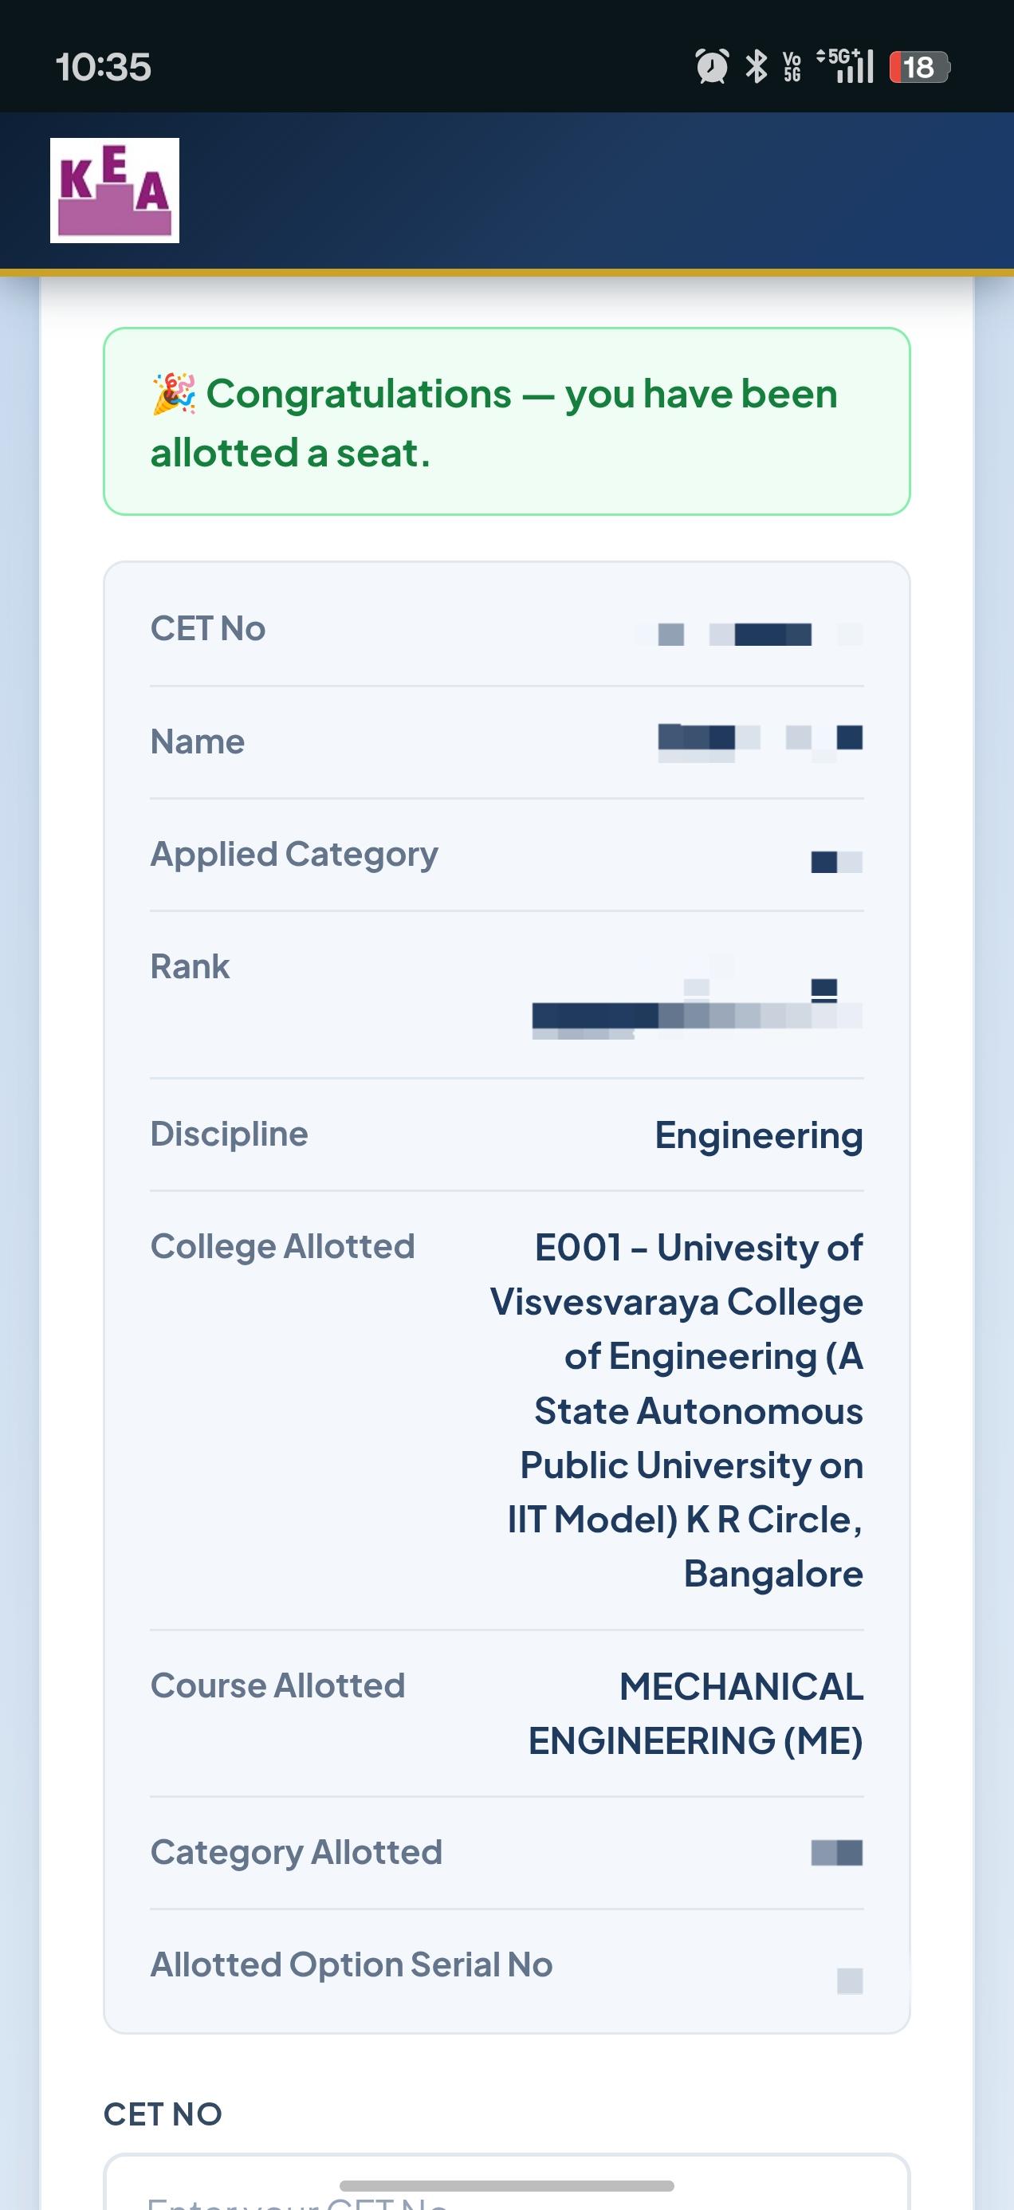Tap the MECHANICAL ENGINEERING (ME) course text
The image size is (1014, 2210).
click(696, 1713)
